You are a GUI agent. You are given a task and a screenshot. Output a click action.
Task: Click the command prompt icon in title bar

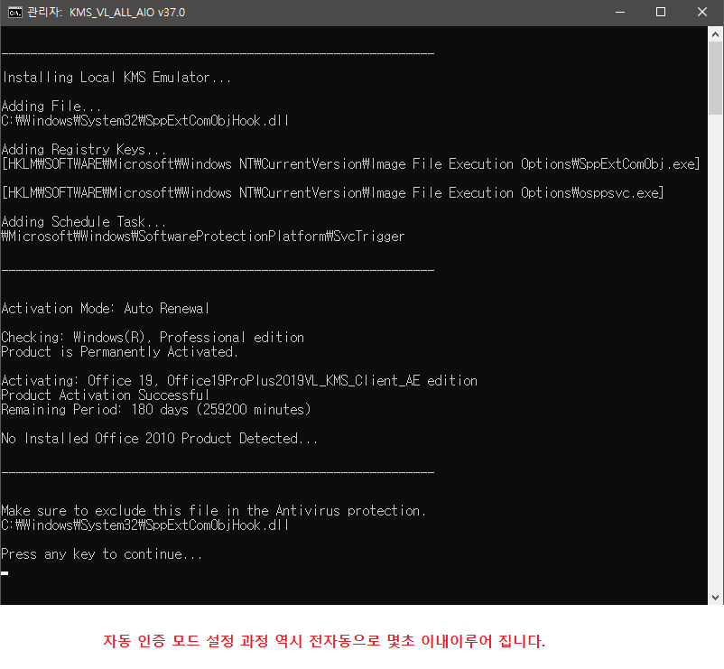[14, 13]
